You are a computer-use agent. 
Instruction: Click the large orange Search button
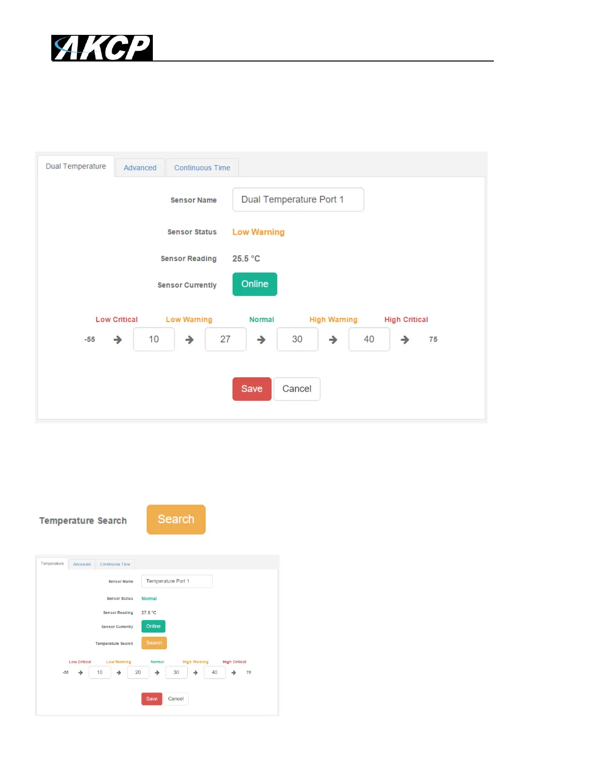tap(176, 520)
